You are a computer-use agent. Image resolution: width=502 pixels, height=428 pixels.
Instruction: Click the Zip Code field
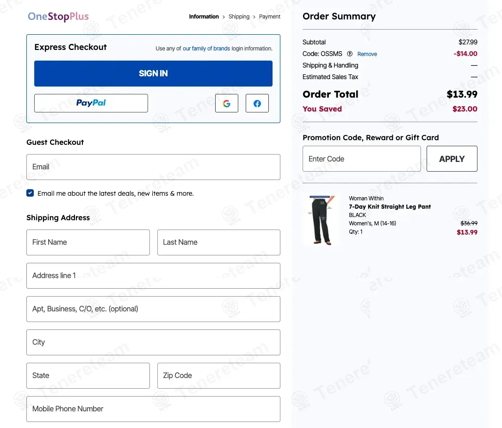(x=218, y=376)
